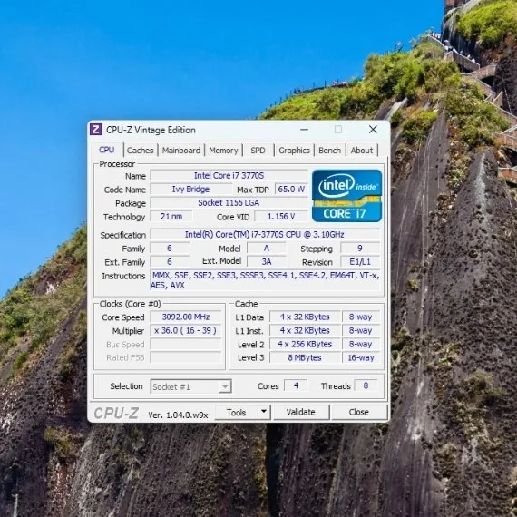
Task: Click the Technology value 21 nm
Action: click(171, 216)
